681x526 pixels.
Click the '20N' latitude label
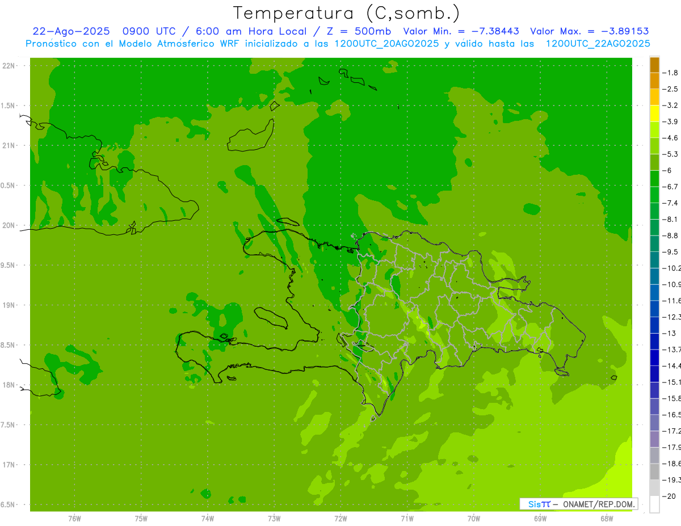click(x=9, y=225)
